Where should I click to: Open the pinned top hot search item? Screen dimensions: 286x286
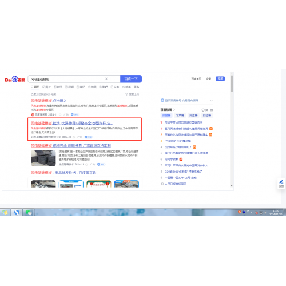[x=184, y=122]
